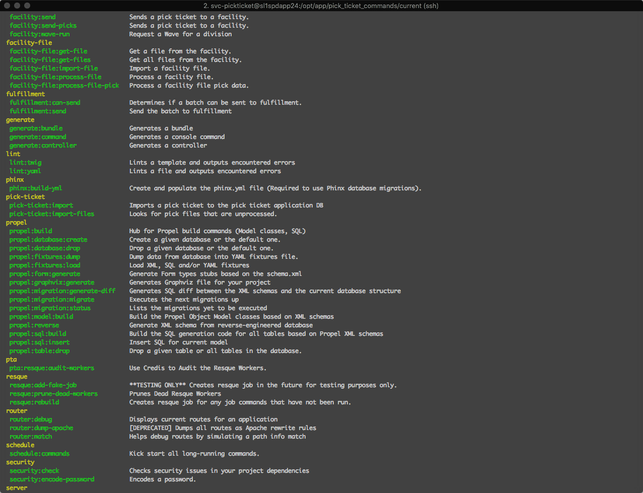Click the facility:send-picks command
This screenshot has width=643, height=493.
43,26
